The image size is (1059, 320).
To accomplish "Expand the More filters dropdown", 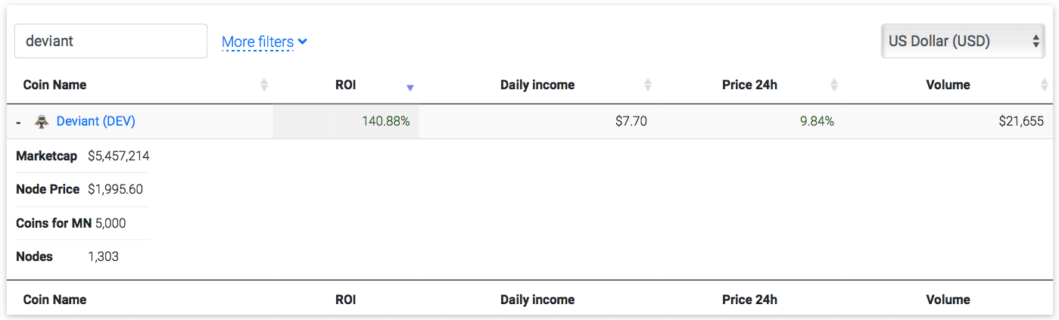I will [264, 42].
